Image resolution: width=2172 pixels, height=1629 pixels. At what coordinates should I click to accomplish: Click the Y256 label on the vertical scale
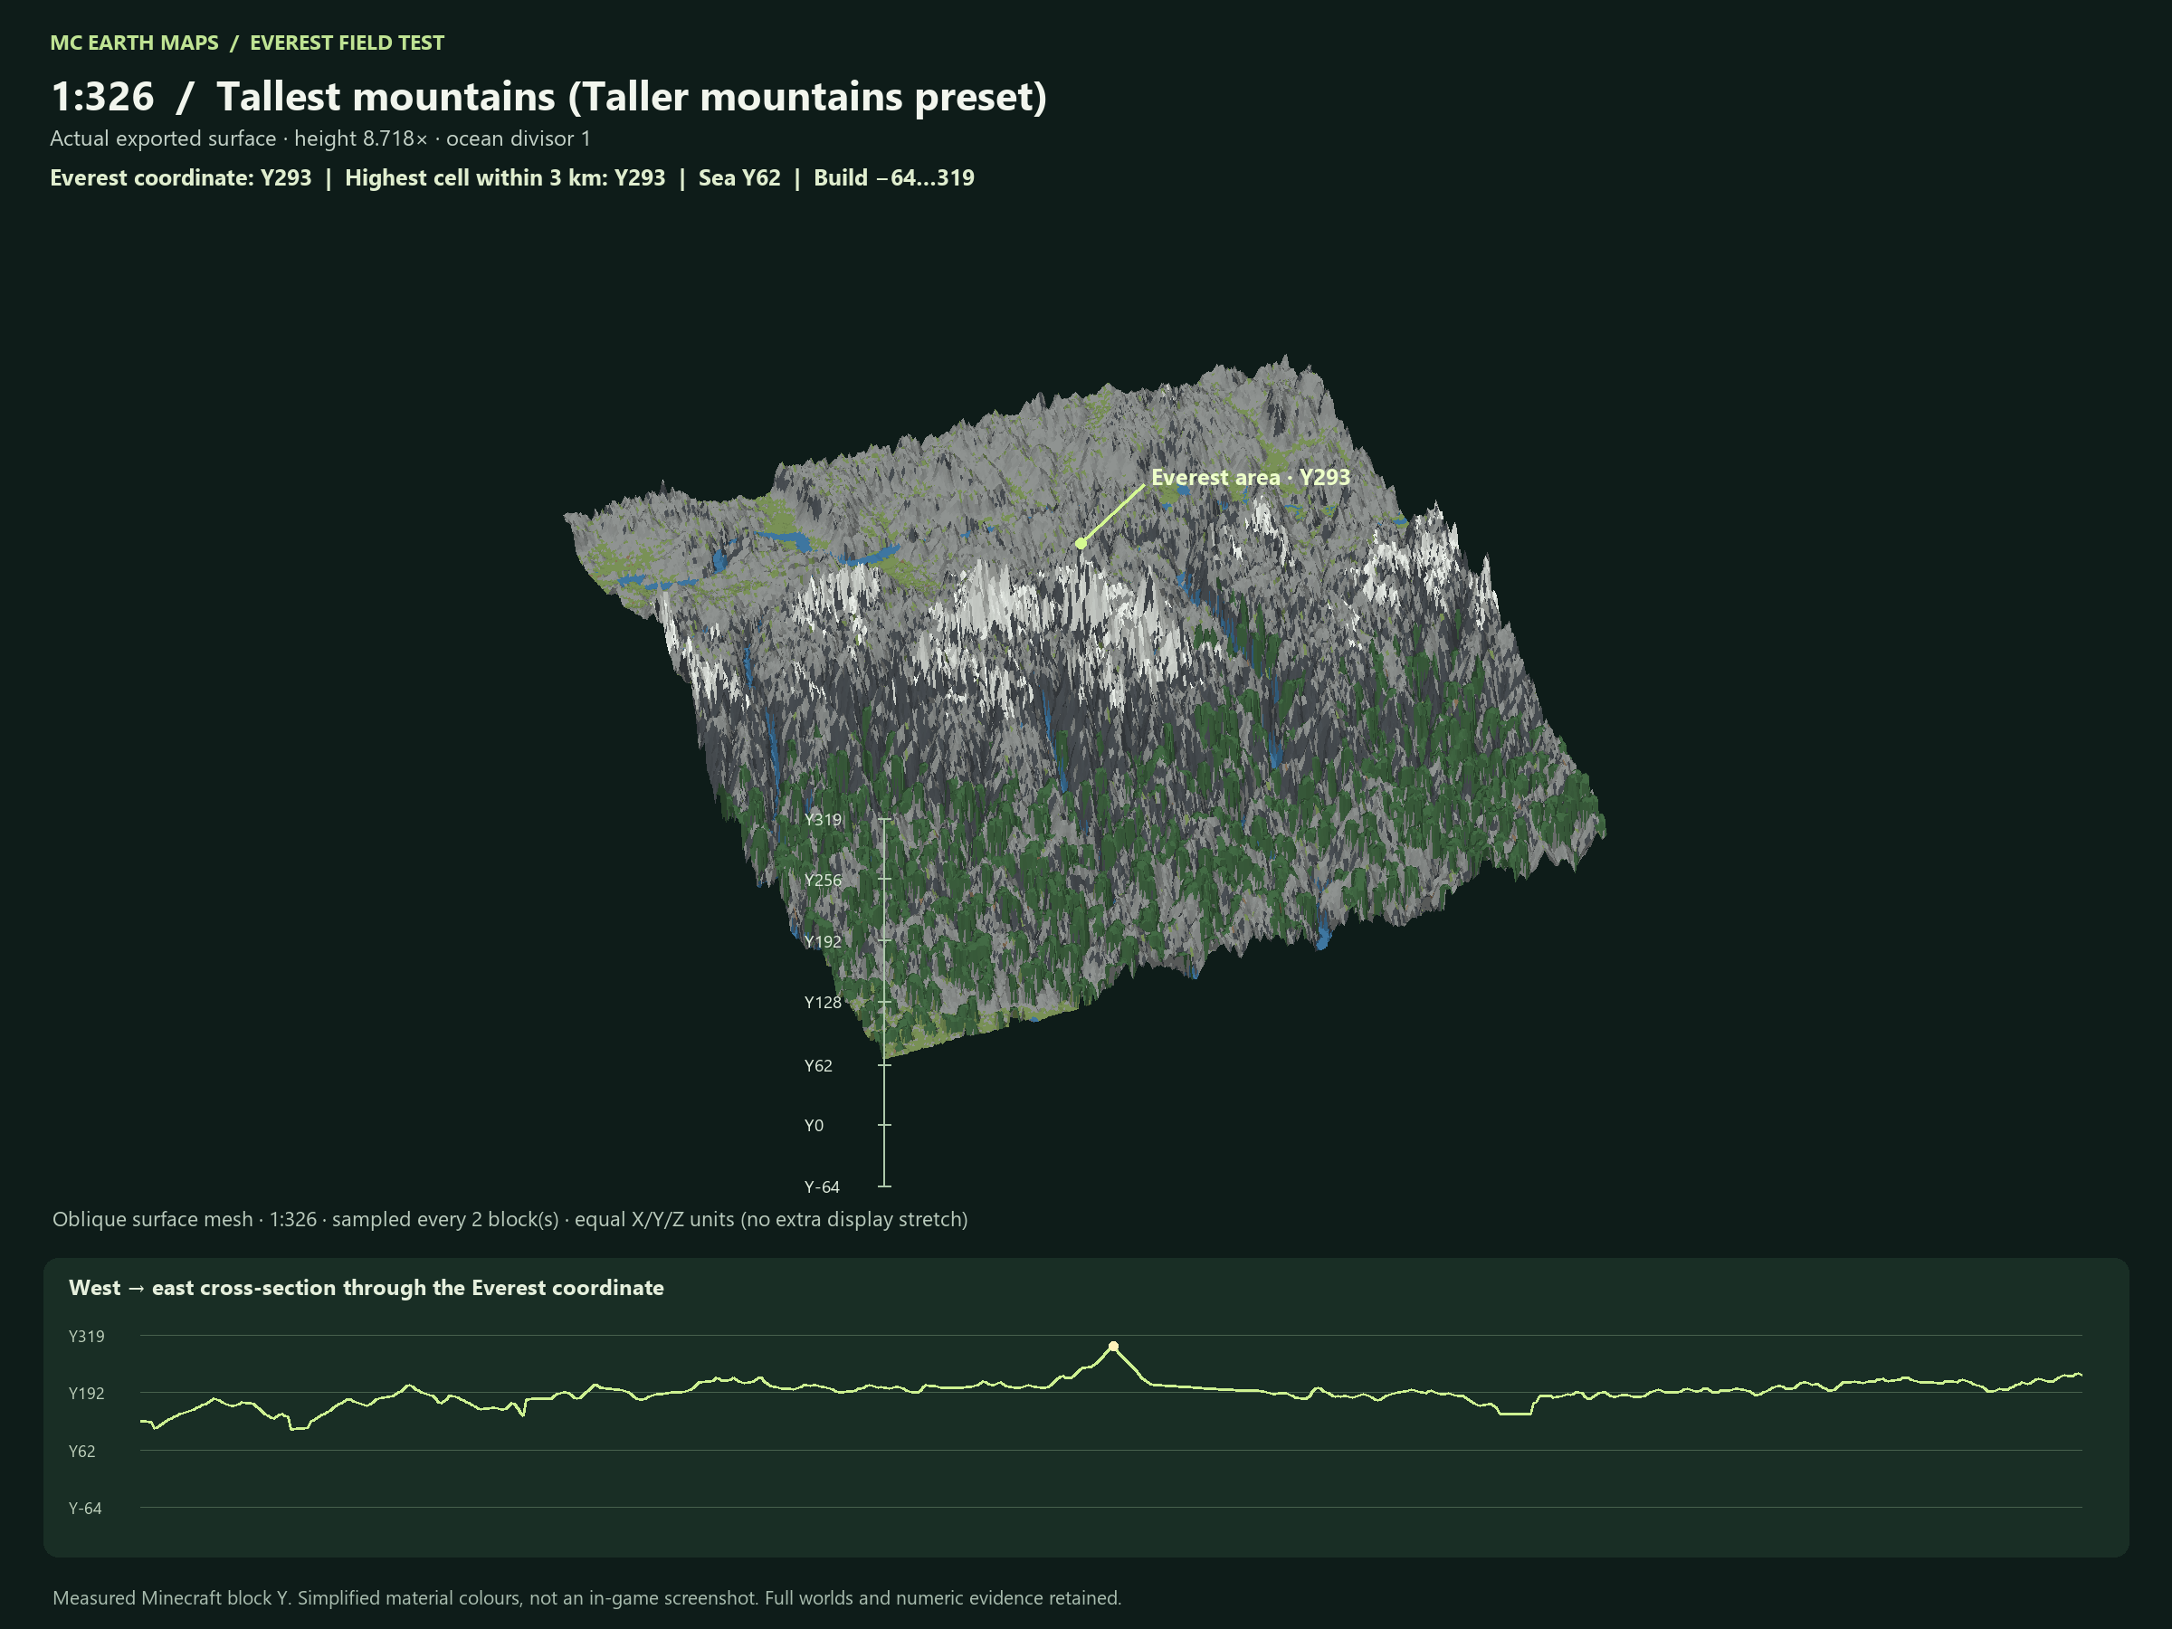tap(823, 880)
